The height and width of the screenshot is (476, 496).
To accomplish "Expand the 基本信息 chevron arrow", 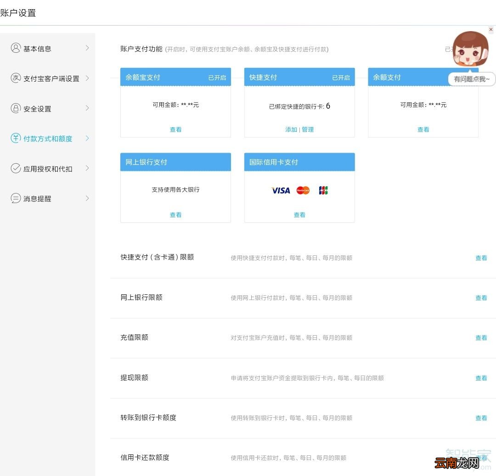I will click(x=87, y=48).
